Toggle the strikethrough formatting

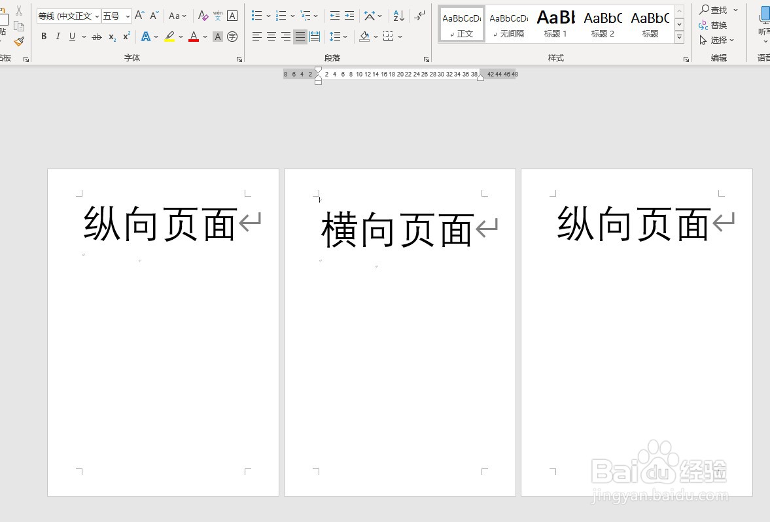[97, 37]
